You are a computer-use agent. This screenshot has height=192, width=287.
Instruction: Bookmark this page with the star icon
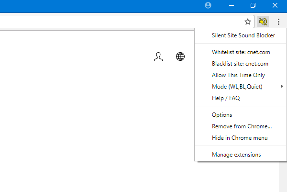(247, 22)
